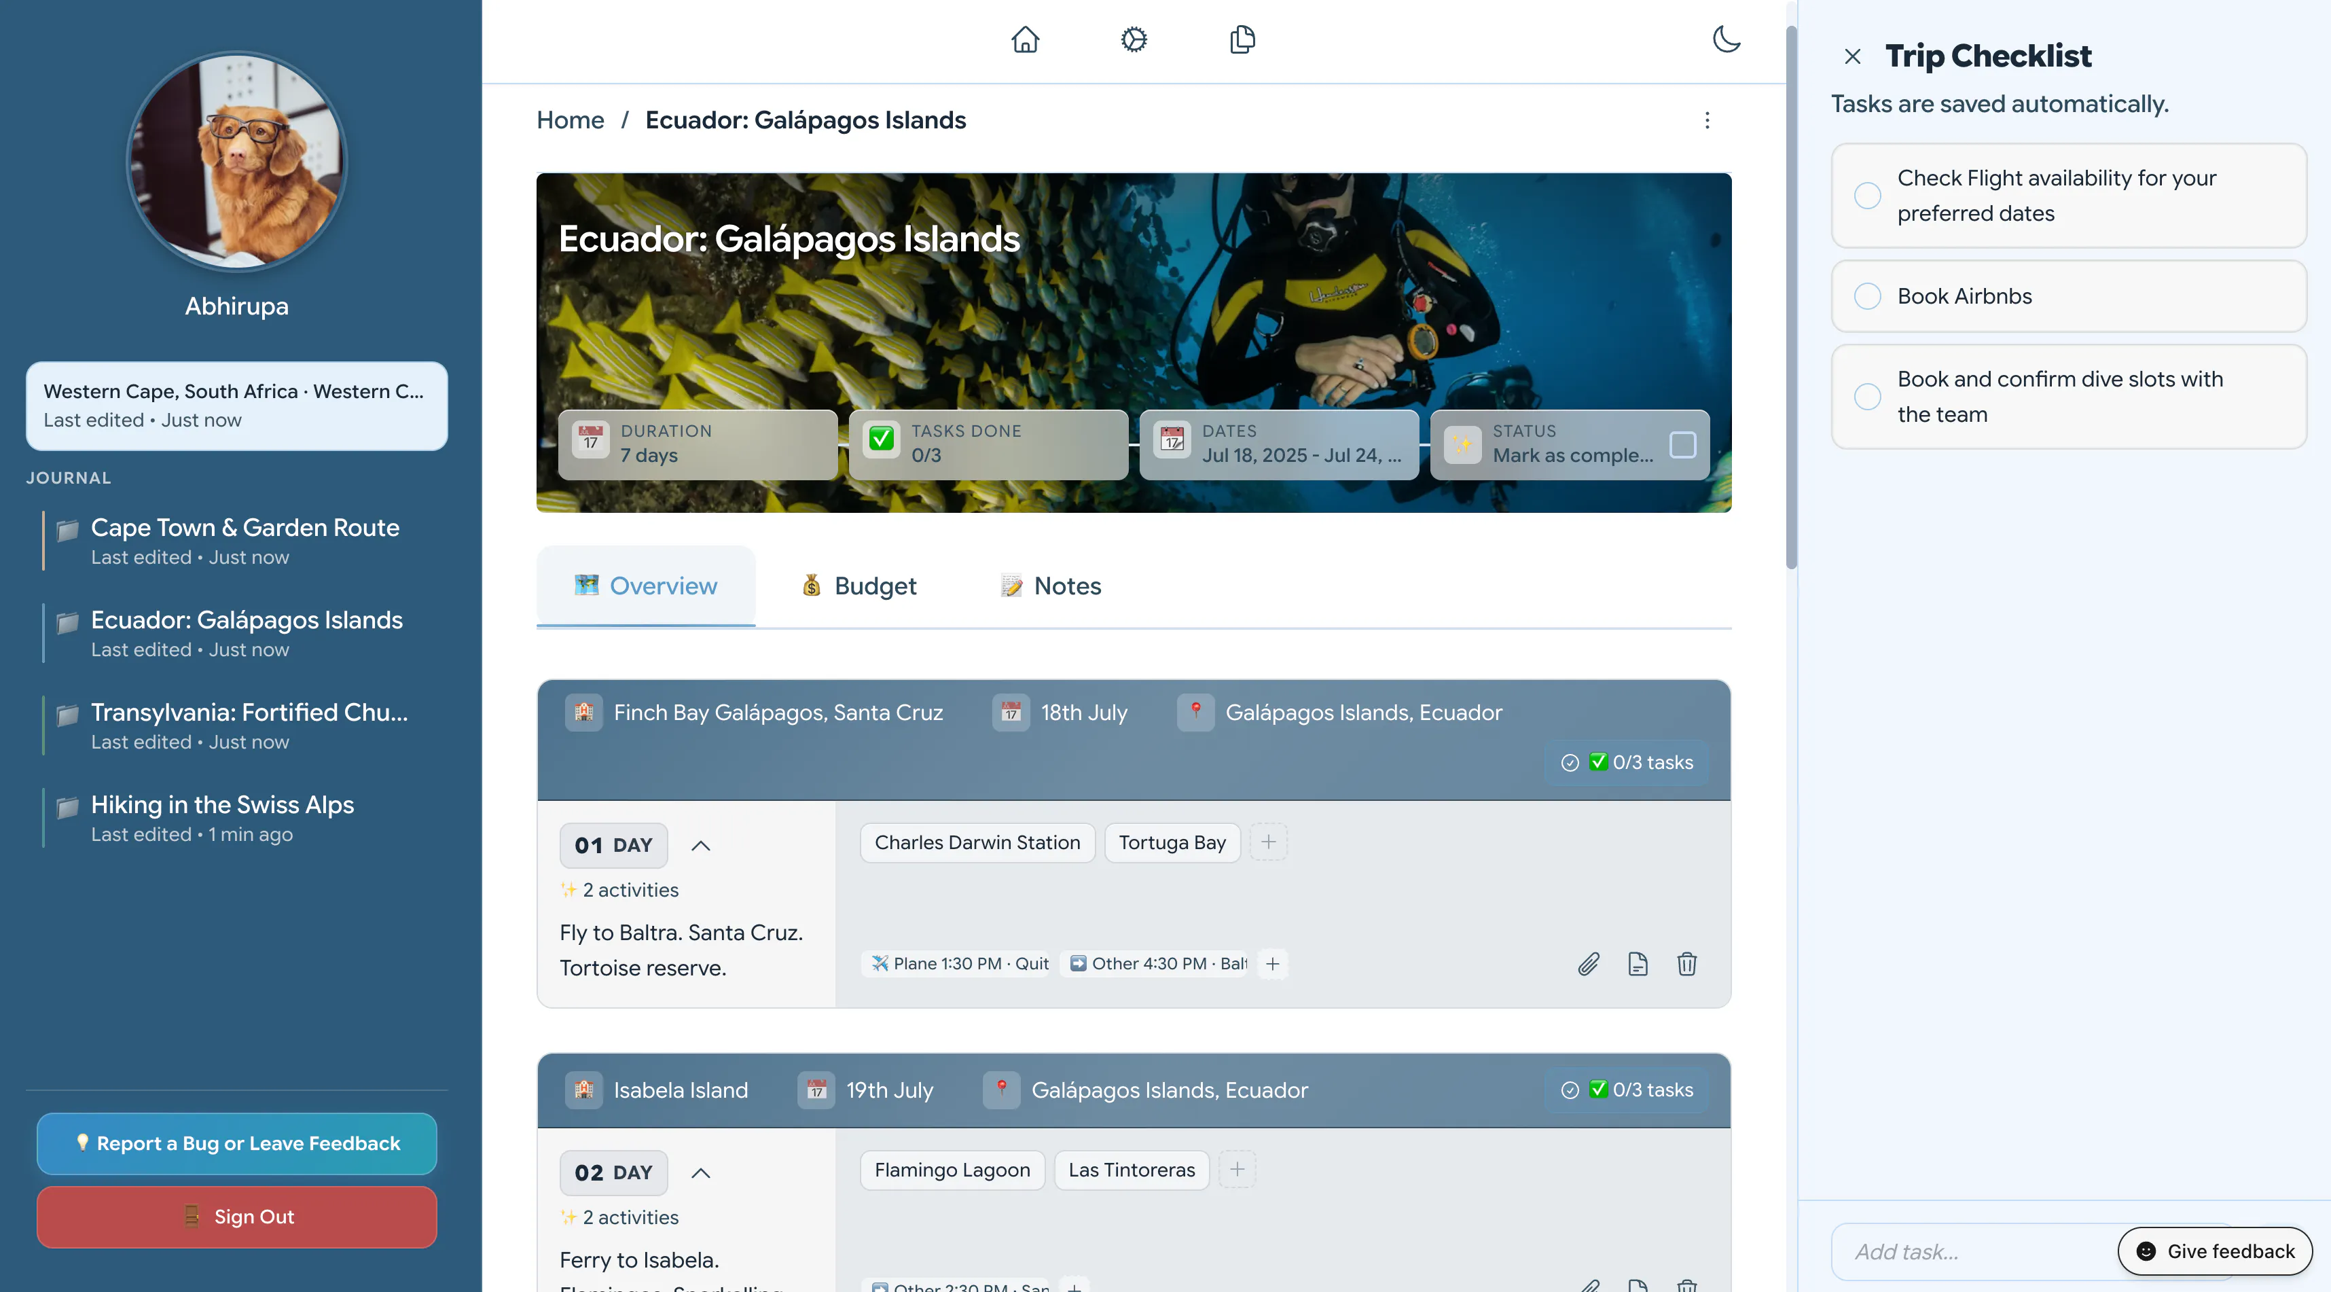The image size is (2331, 1292).
Task: Mark 'Book Airbnbs' task as done
Action: click(x=1868, y=296)
